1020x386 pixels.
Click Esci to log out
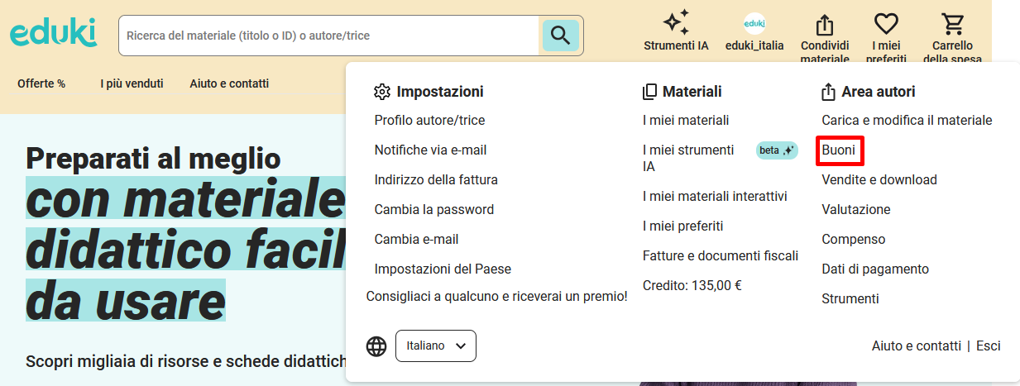coord(988,345)
